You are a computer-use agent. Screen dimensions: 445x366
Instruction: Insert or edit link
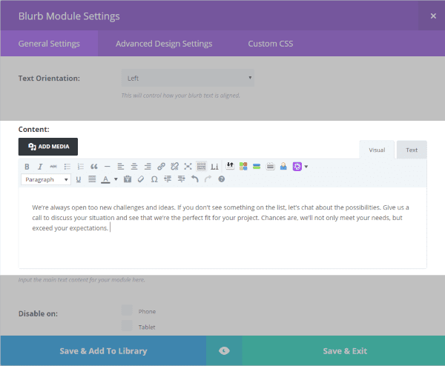click(161, 167)
